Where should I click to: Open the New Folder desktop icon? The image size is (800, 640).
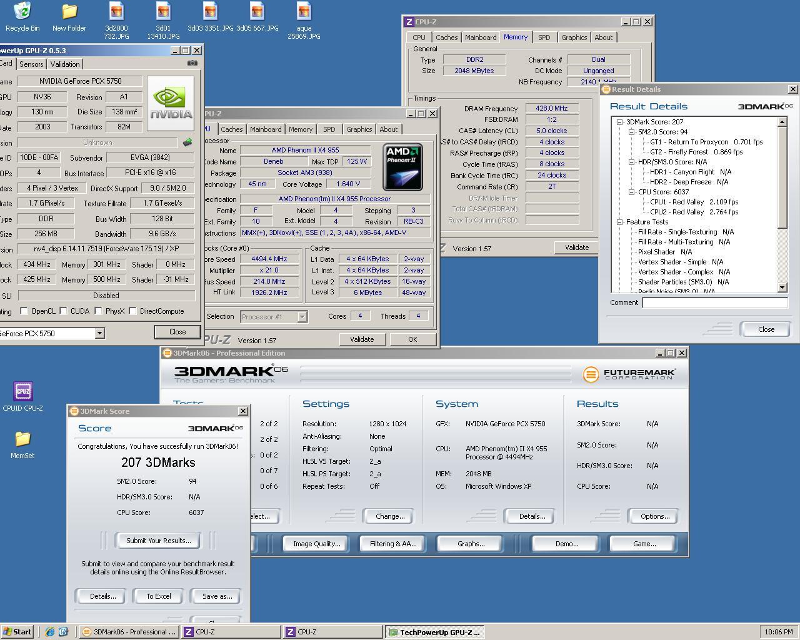click(x=69, y=17)
